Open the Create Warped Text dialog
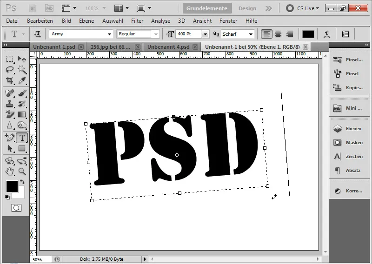 pyautogui.click(x=327, y=34)
